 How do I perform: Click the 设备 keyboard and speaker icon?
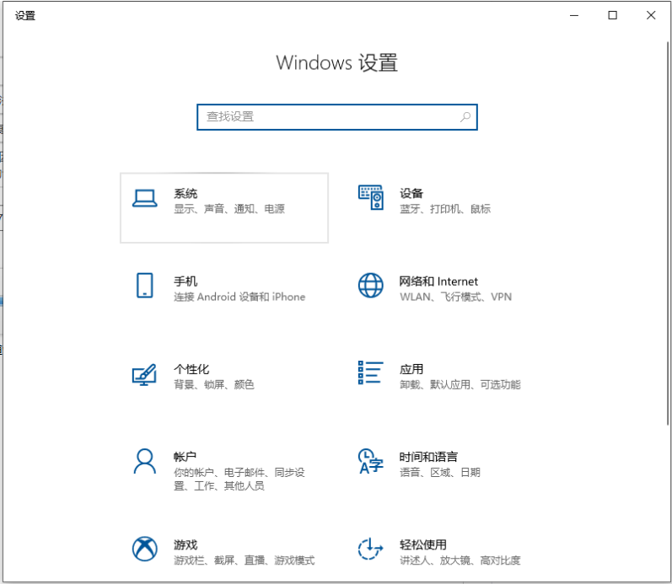pyautogui.click(x=371, y=199)
